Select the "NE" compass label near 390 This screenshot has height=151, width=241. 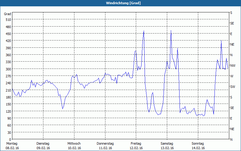click(232, 44)
